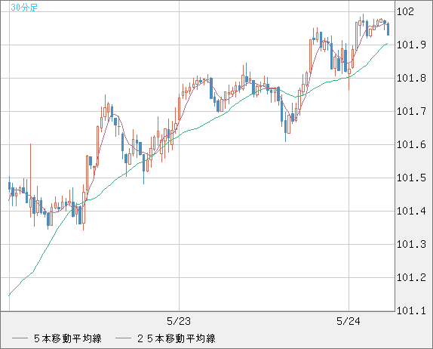Click the 101.1 price axis label

(411, 311)
